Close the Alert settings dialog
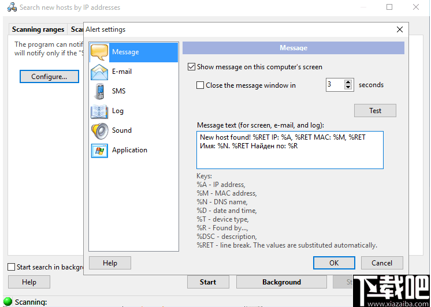The image size is (431, 307). tap(400, 29)
